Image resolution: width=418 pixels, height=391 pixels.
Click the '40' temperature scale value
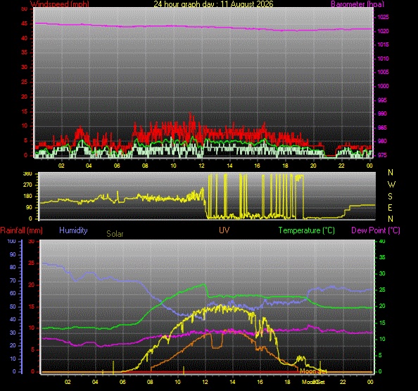pyautogui.click(x=382, y=241)
